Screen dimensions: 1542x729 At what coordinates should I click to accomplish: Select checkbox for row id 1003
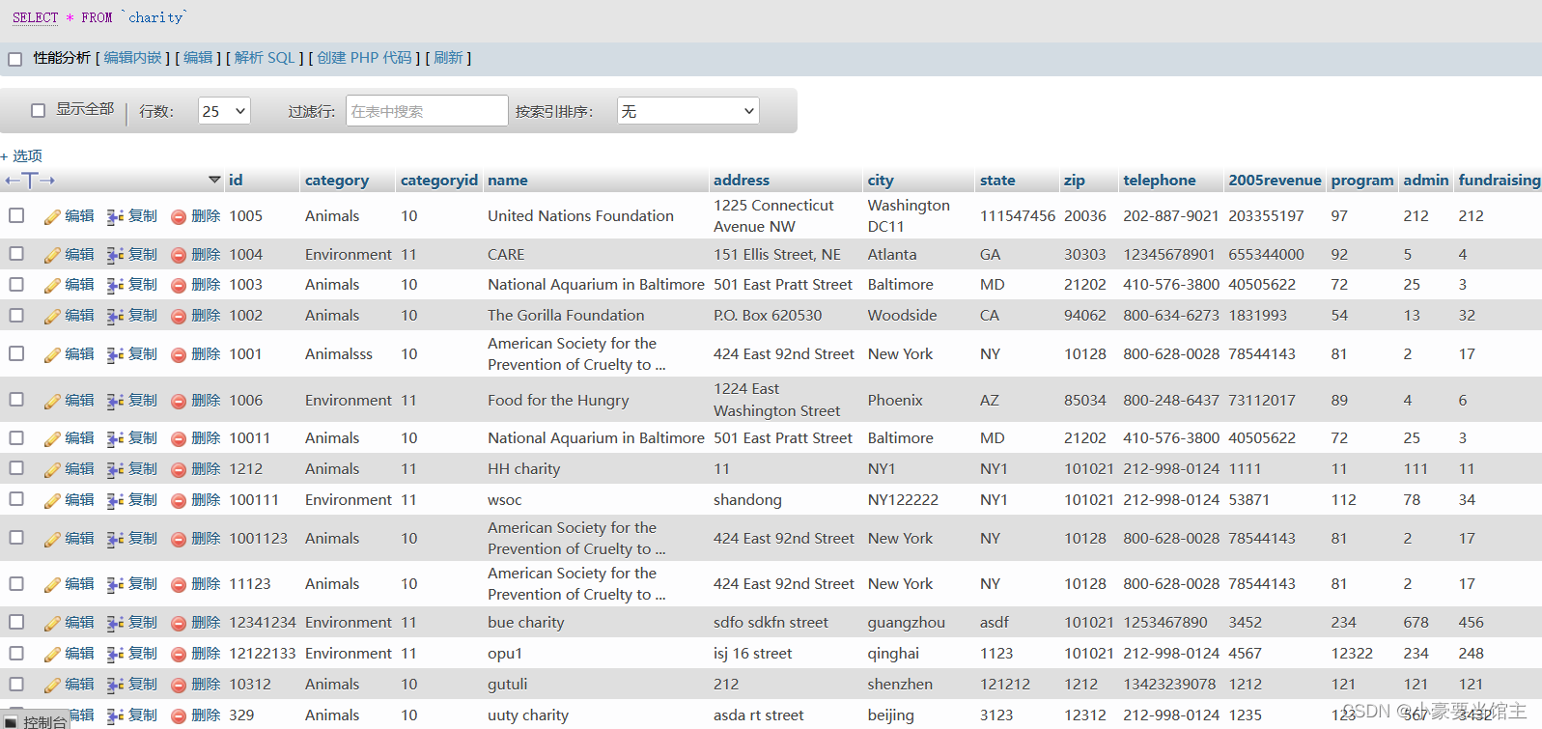click(x=16, y=284)
